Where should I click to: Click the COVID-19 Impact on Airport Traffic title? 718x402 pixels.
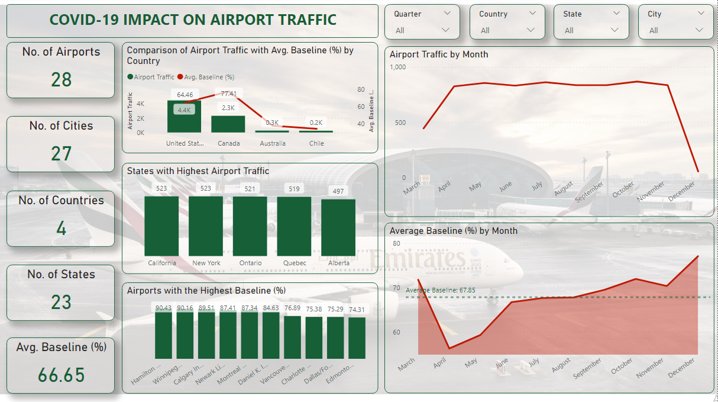pos(193,20)
